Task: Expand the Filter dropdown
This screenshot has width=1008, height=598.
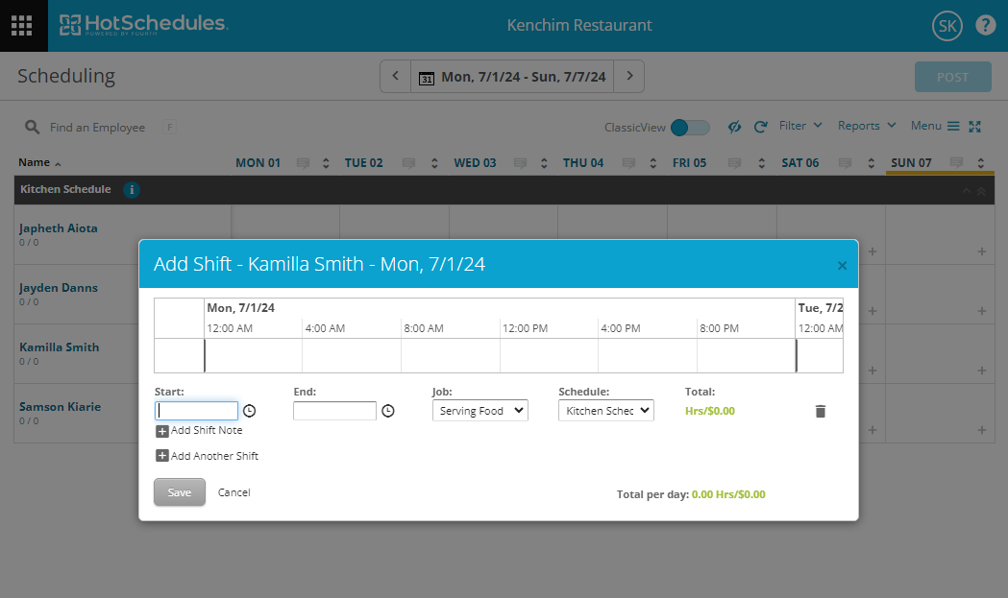Action: pyautogui.click(x=799, y=126)
